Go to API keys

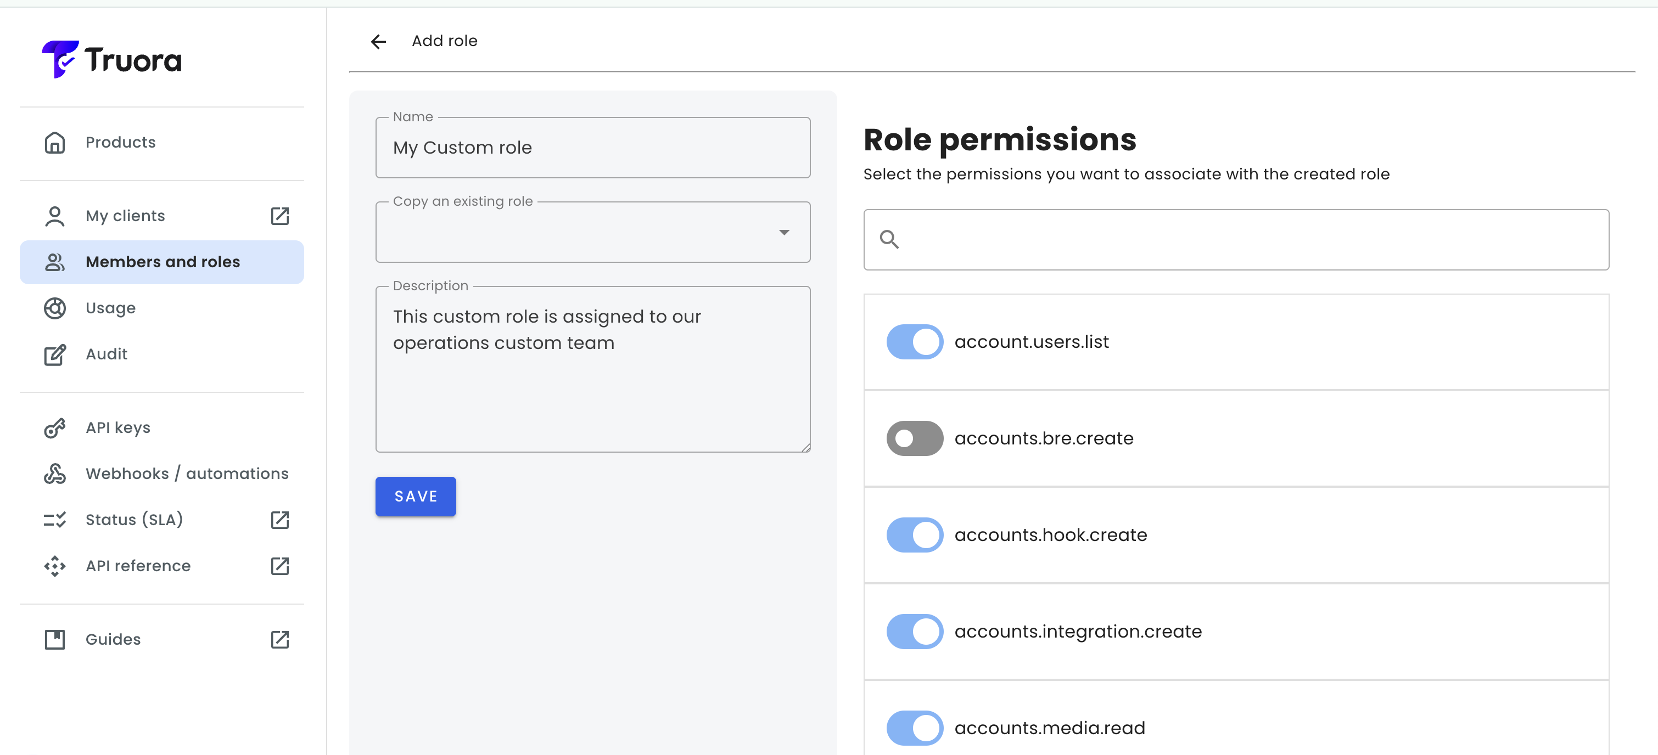[x=161, y=427]
